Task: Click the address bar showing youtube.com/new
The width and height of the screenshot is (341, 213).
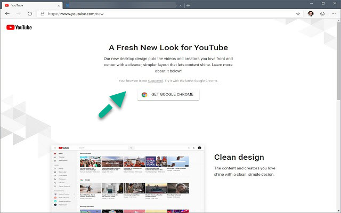Action: pos(160,13)
